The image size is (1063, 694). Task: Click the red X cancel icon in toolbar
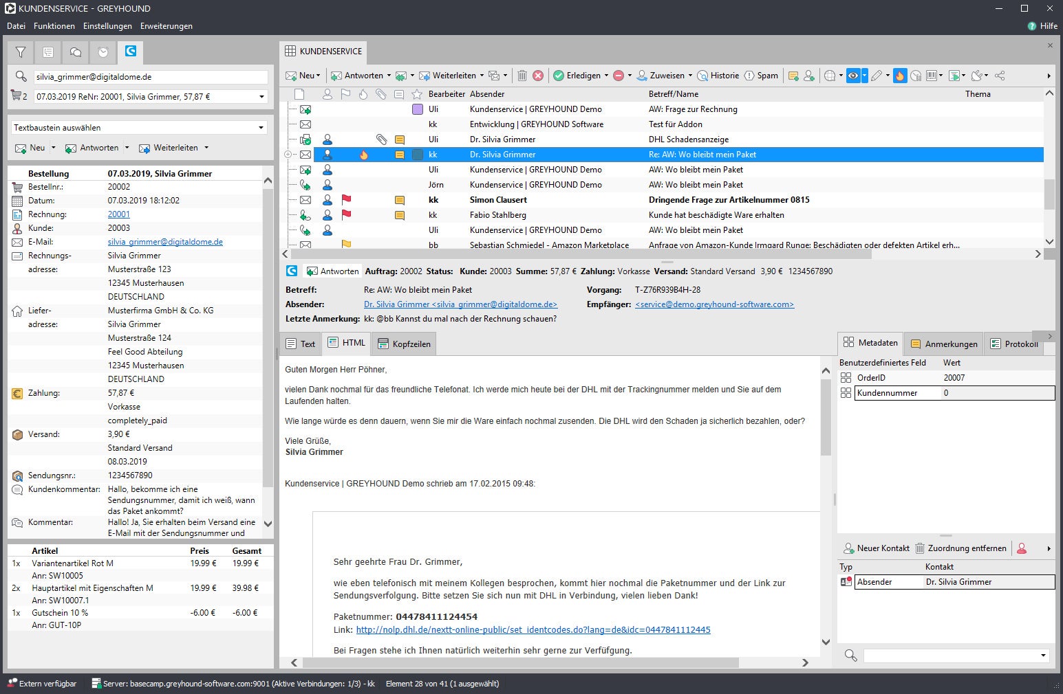(539, 76)
